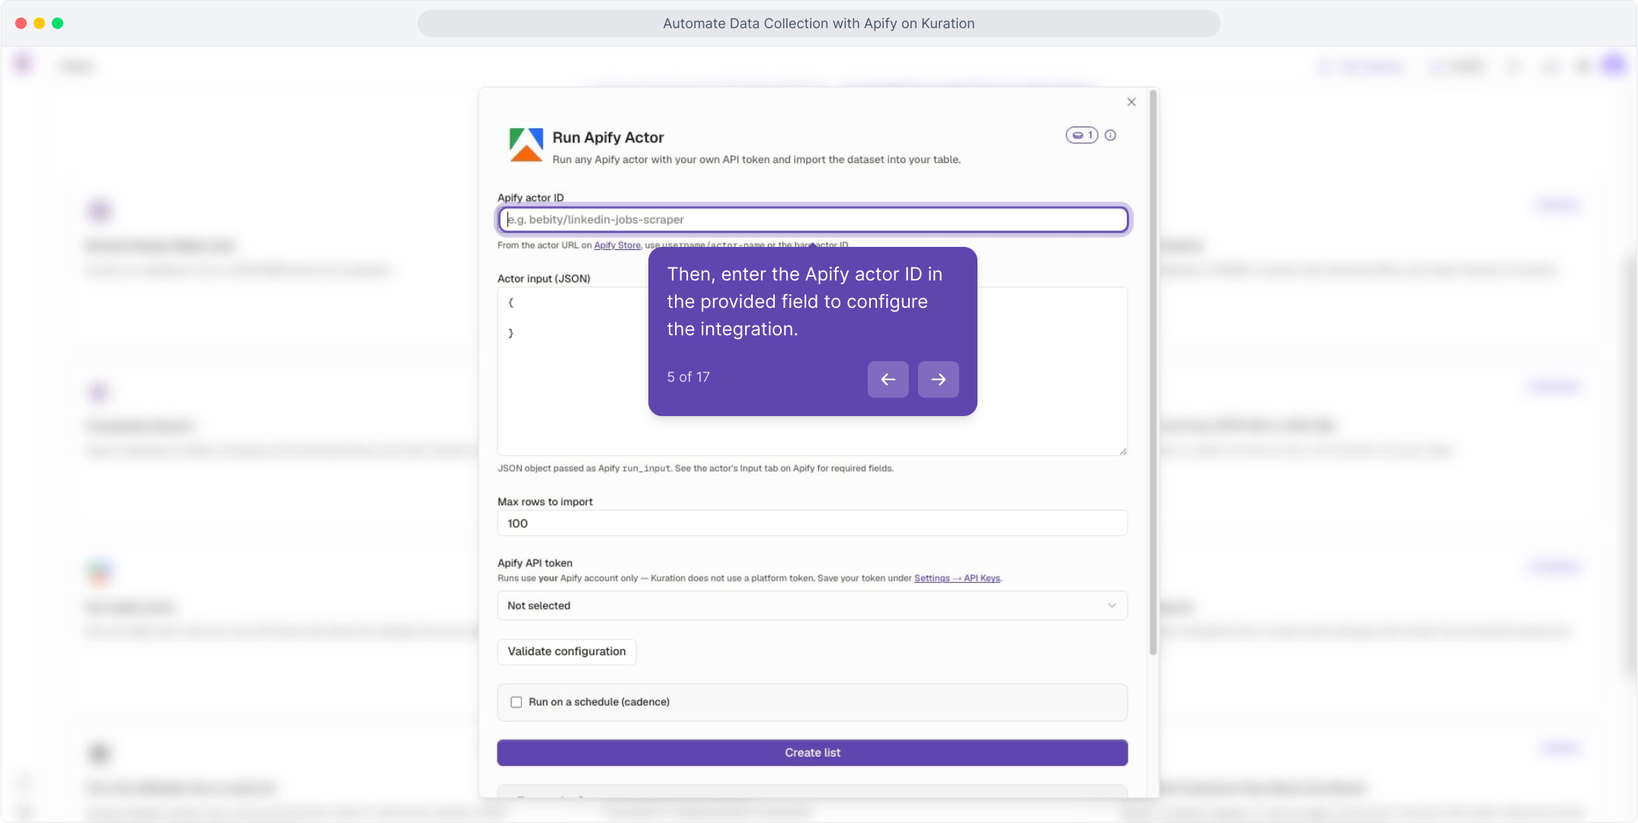Screen dimensions: 1638x823
Task: Close the Run Apify Actor dialog
Action: click(1131, 102)
